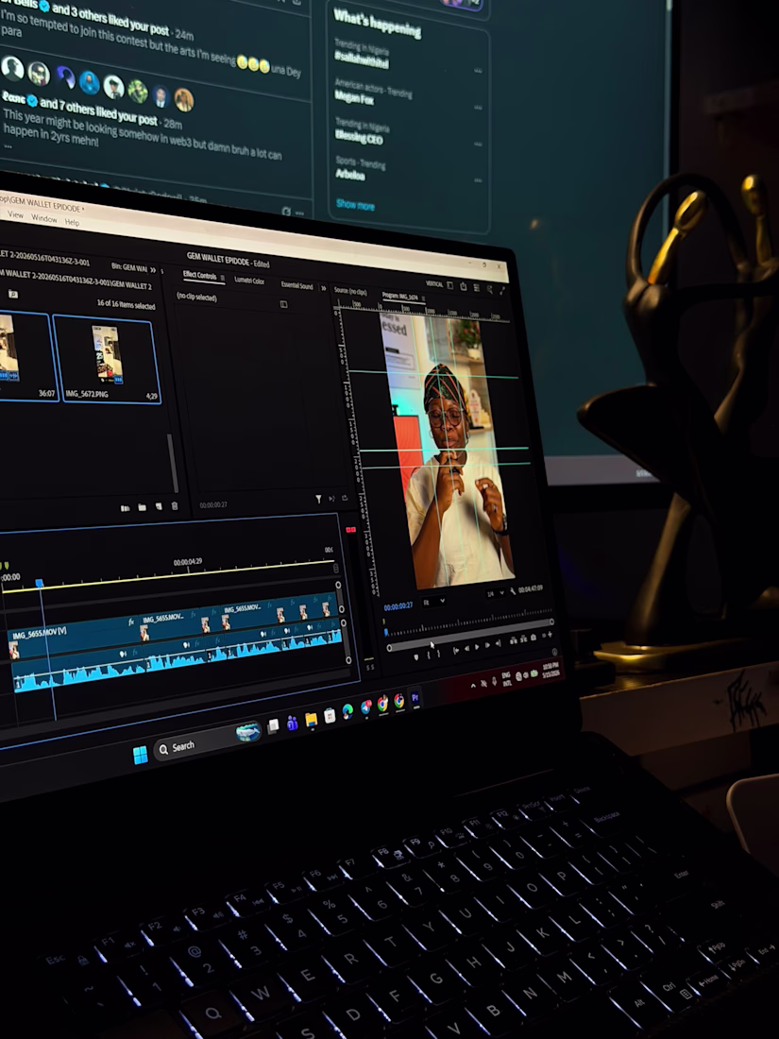Viewport: 779px width, 1039px height.
Task: Open the Blessing CEO trending topic
Action: [x=359, y=137]
